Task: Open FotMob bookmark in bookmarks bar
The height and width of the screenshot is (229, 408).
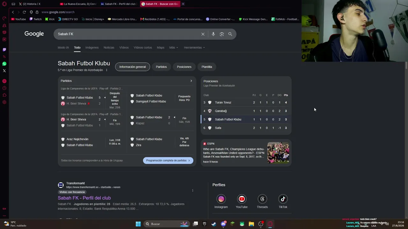Action: coord(285,19)
